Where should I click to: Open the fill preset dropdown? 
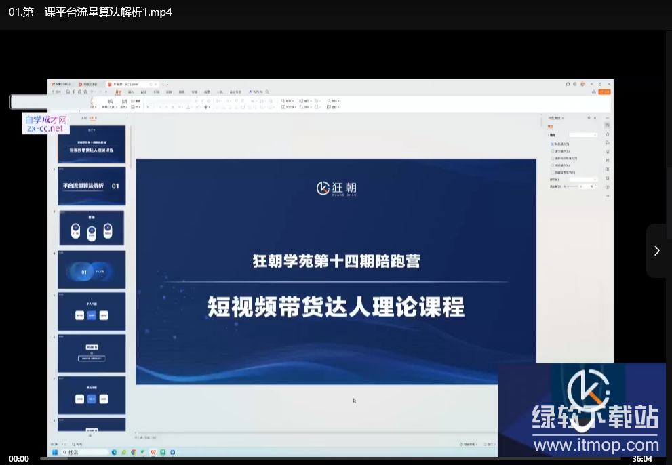[582, 135]
